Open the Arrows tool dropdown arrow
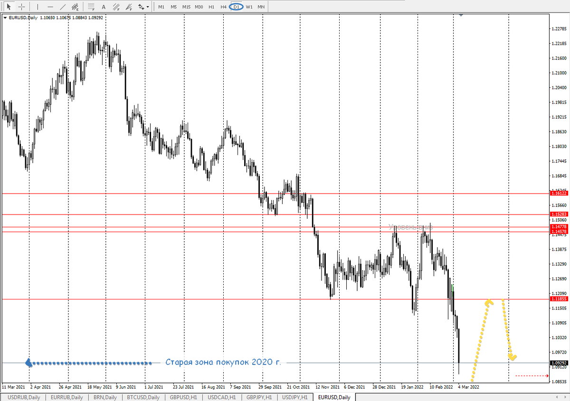This screenshot has height=401, width=570. tap(148, 7)
